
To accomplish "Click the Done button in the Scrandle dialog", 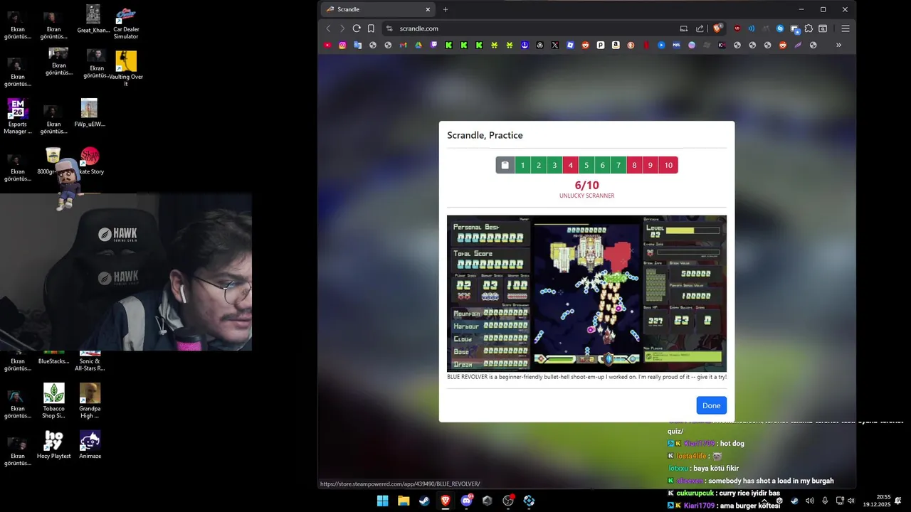I will [711, 405].
